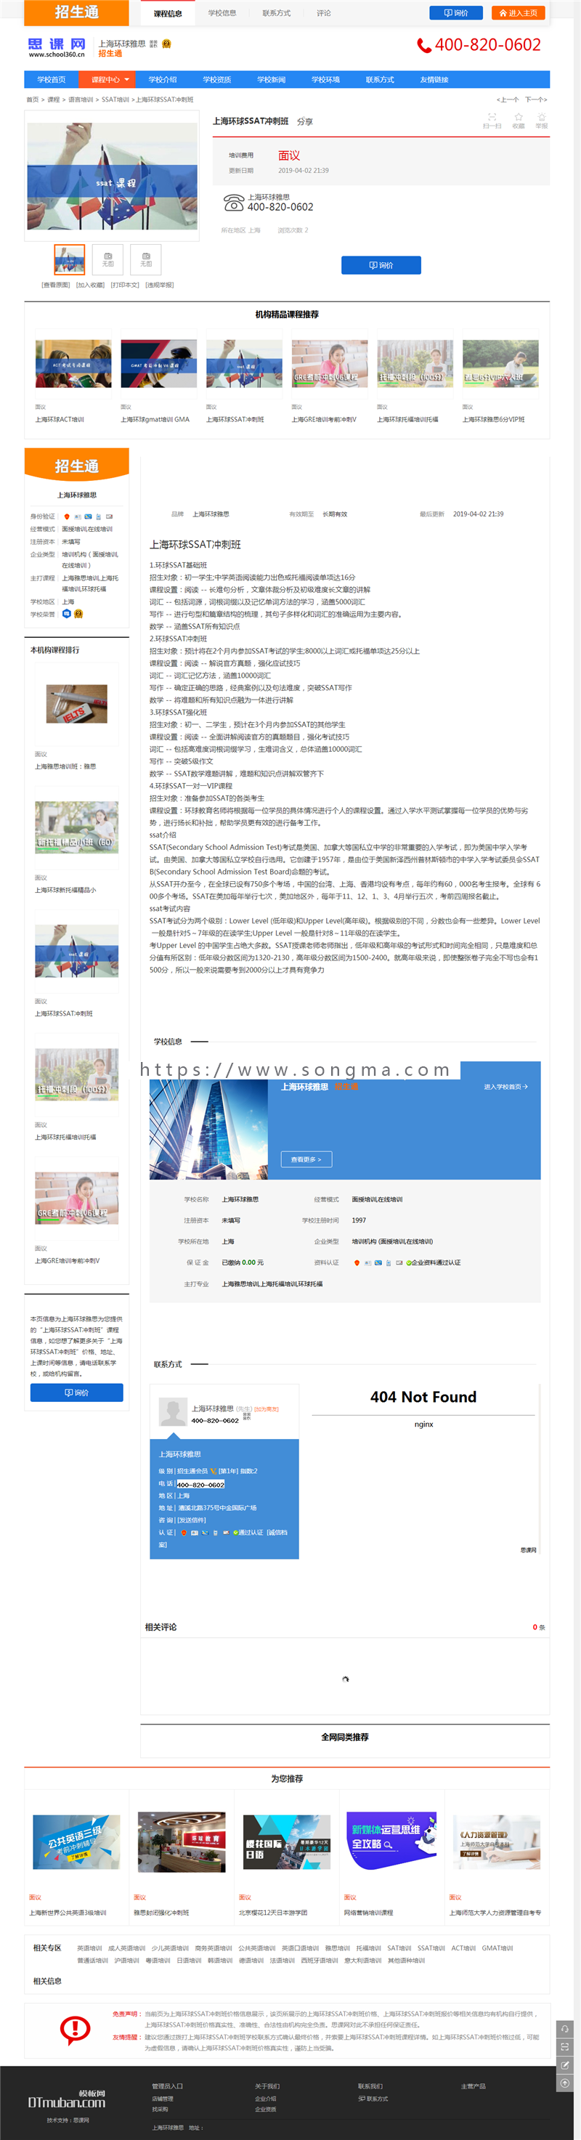The image size is (581, 2140).
Task: Open the 课程中心 dropdown menu
Action: click(105, 80)
